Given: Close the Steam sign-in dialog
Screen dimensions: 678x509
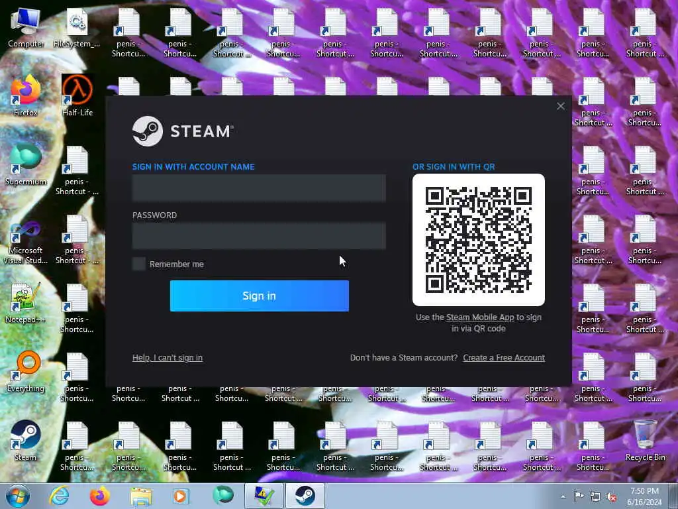Looking at the screenshot, I should (x=560, y=106).
